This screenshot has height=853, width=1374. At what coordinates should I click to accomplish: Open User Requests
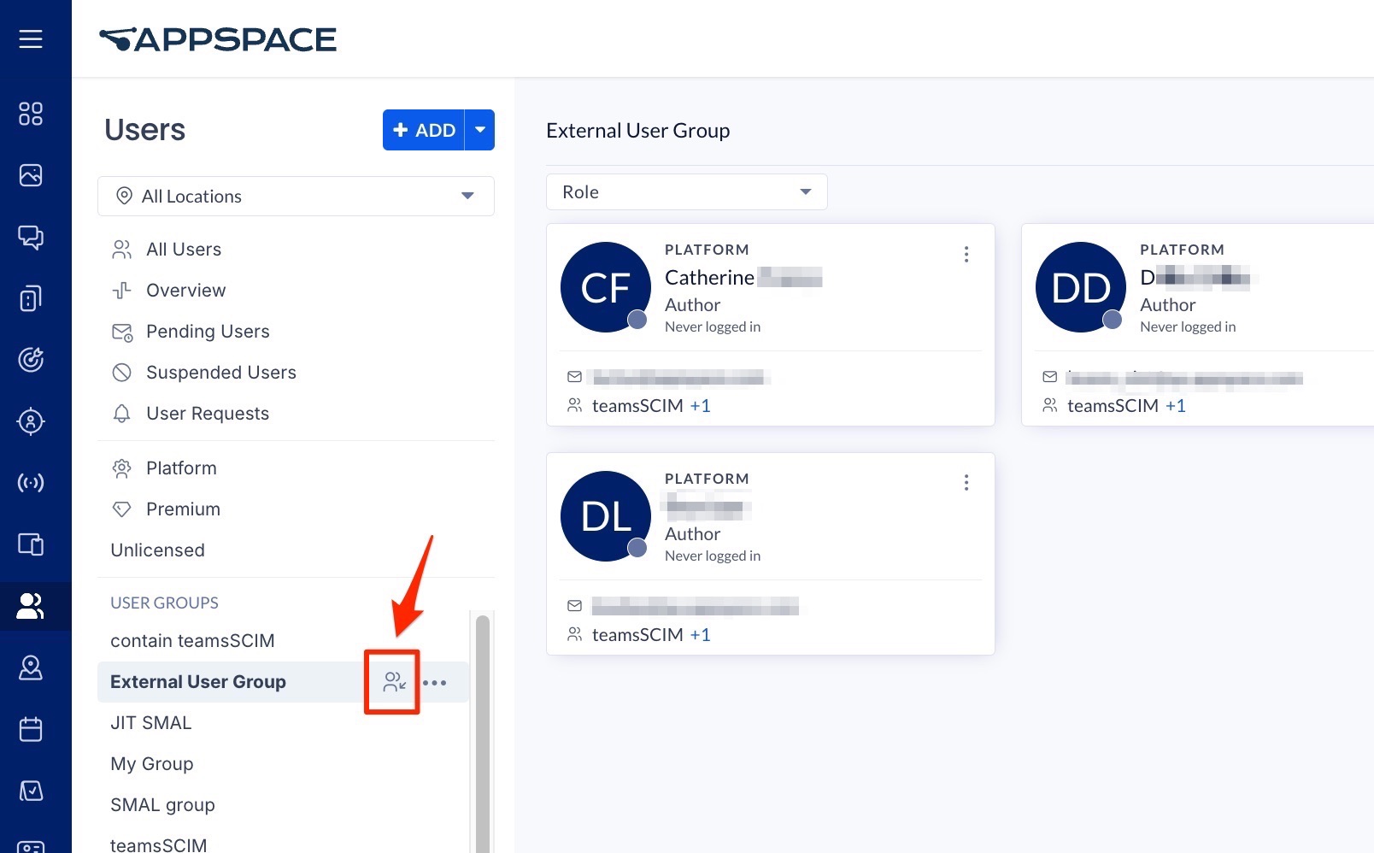click(x=208, y=414)
